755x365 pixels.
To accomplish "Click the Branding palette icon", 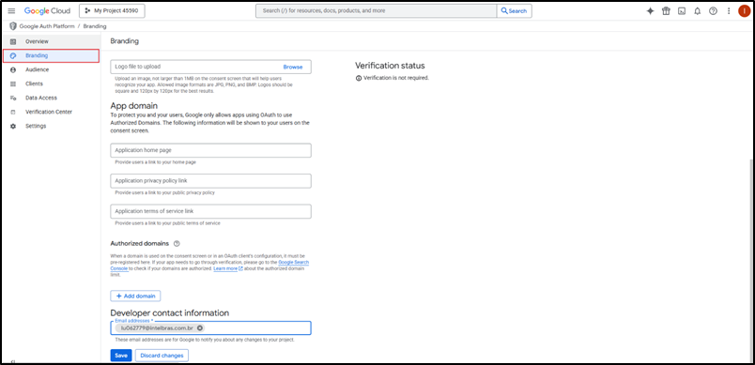I will [x=13, y=55].
